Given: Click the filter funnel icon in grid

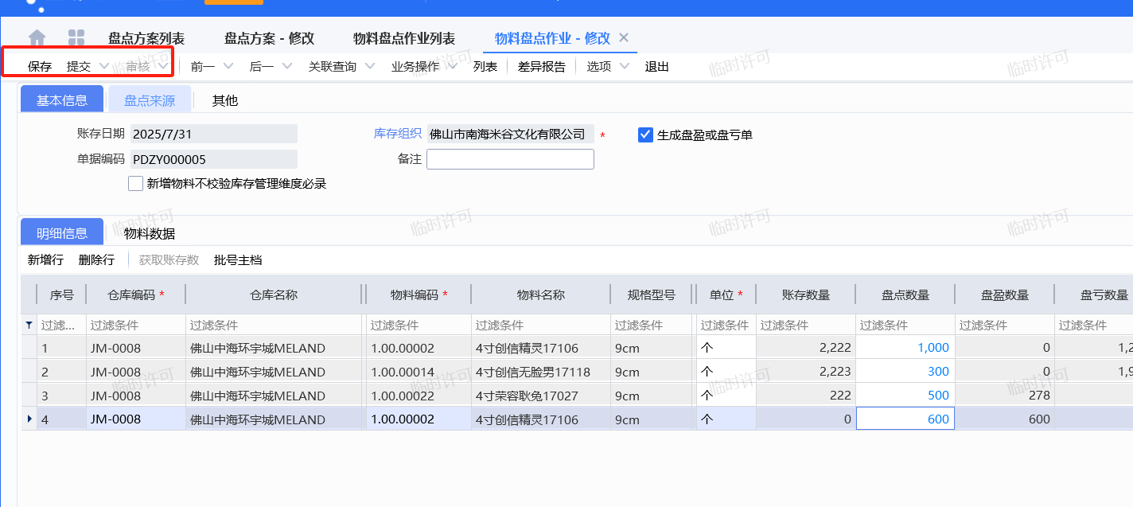Looking at the screenshot, I should point(29,325).
